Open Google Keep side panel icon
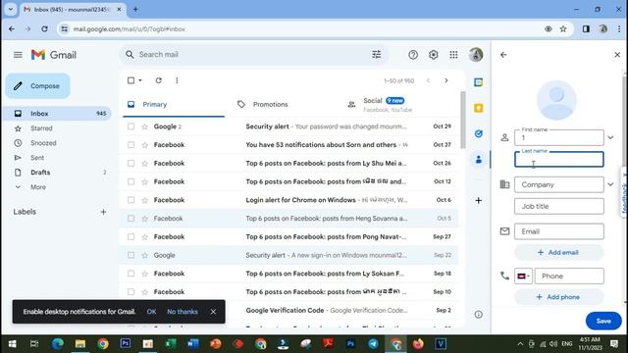The width and height of the screenshot is (628, 353). pyautogui.click(x=478, y=108)
